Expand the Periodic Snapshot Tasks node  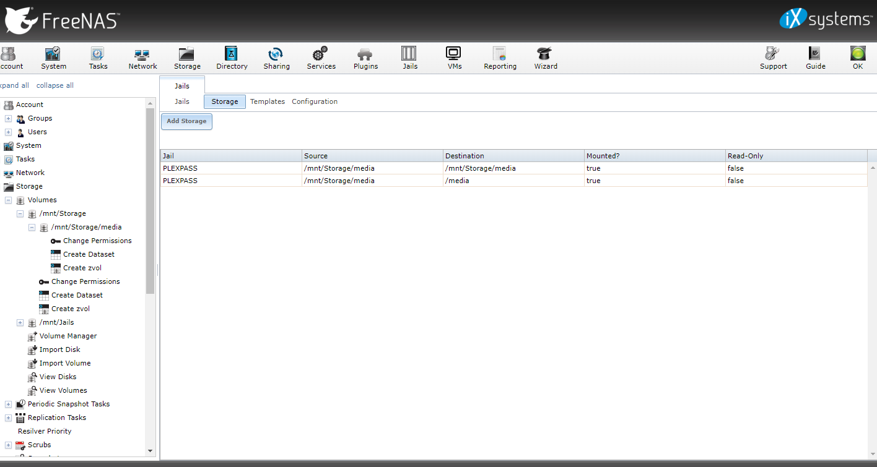[x=9, y=405]
